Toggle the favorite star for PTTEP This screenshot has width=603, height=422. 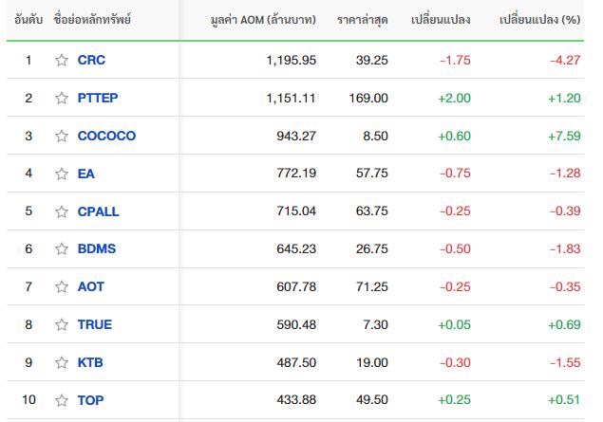tap(62, 98)
